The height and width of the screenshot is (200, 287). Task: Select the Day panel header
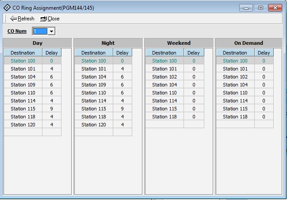[x=38, y=43]
